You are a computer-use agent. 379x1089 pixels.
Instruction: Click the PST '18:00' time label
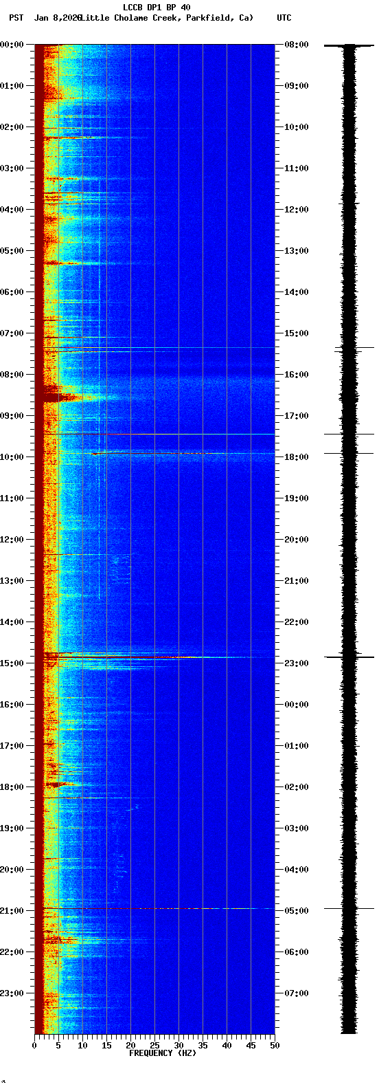tap(12, 787)
